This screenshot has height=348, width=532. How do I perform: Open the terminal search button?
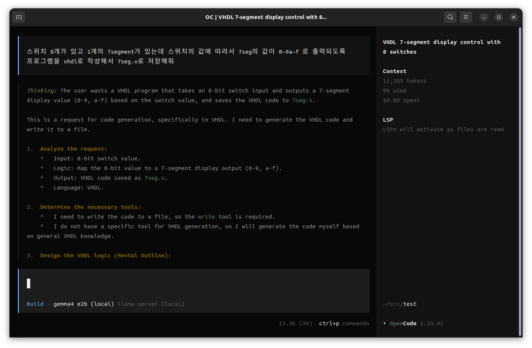pos(450,17)
